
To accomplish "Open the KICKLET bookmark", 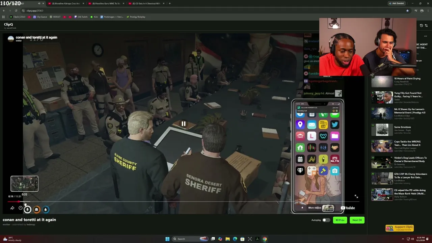I will 55,17.
